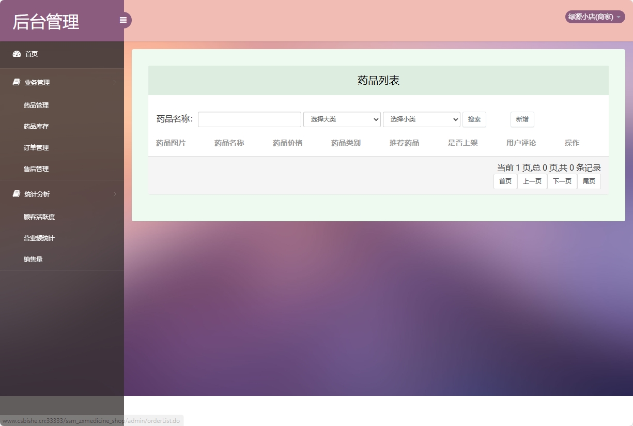Open 订单管理 from the sidebar
This screenshot has width=633, height=426.
(36, 147)
